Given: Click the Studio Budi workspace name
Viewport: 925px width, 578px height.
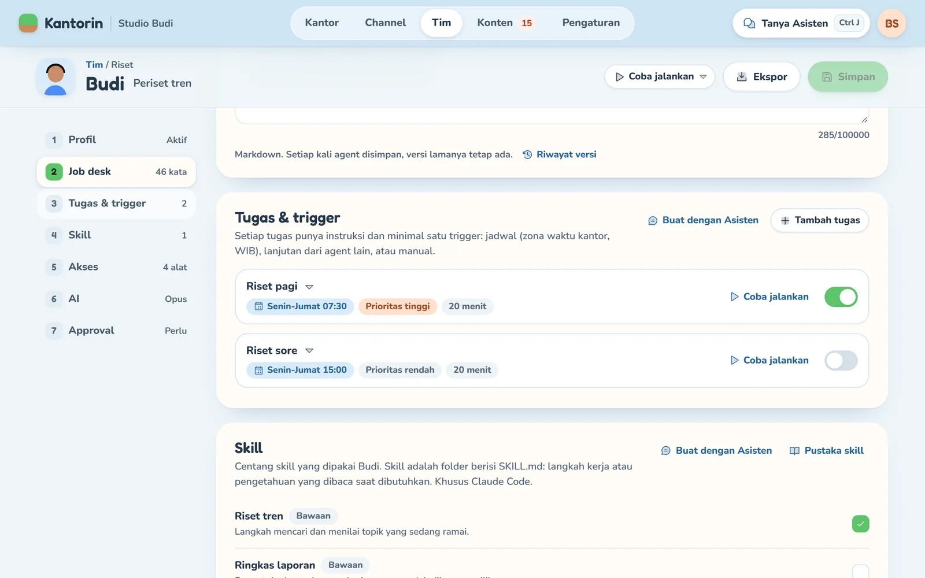Looking at the screenshot, I should (146, 23).
